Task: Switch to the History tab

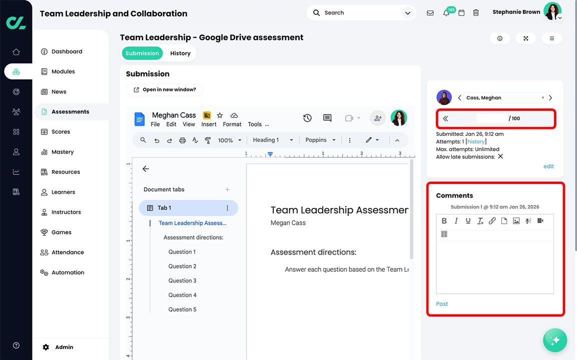Action: [180, 53]
